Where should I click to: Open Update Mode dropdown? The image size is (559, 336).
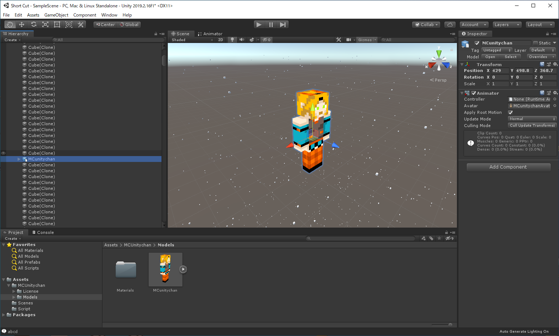coord(532,119)
